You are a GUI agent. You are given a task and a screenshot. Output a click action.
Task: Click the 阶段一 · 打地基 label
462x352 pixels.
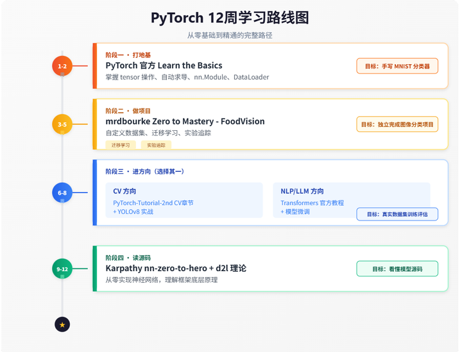coord(128,55)
